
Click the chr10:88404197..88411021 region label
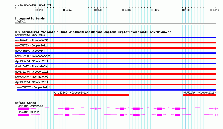(33, 5)
